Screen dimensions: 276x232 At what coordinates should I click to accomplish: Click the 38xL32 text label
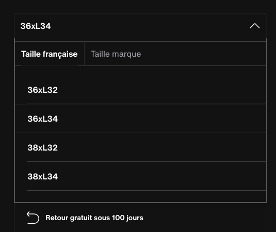(43, 147)
